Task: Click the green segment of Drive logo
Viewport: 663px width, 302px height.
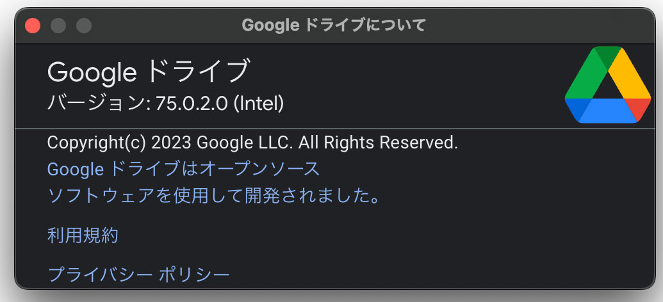Action: tap(585, 76)
